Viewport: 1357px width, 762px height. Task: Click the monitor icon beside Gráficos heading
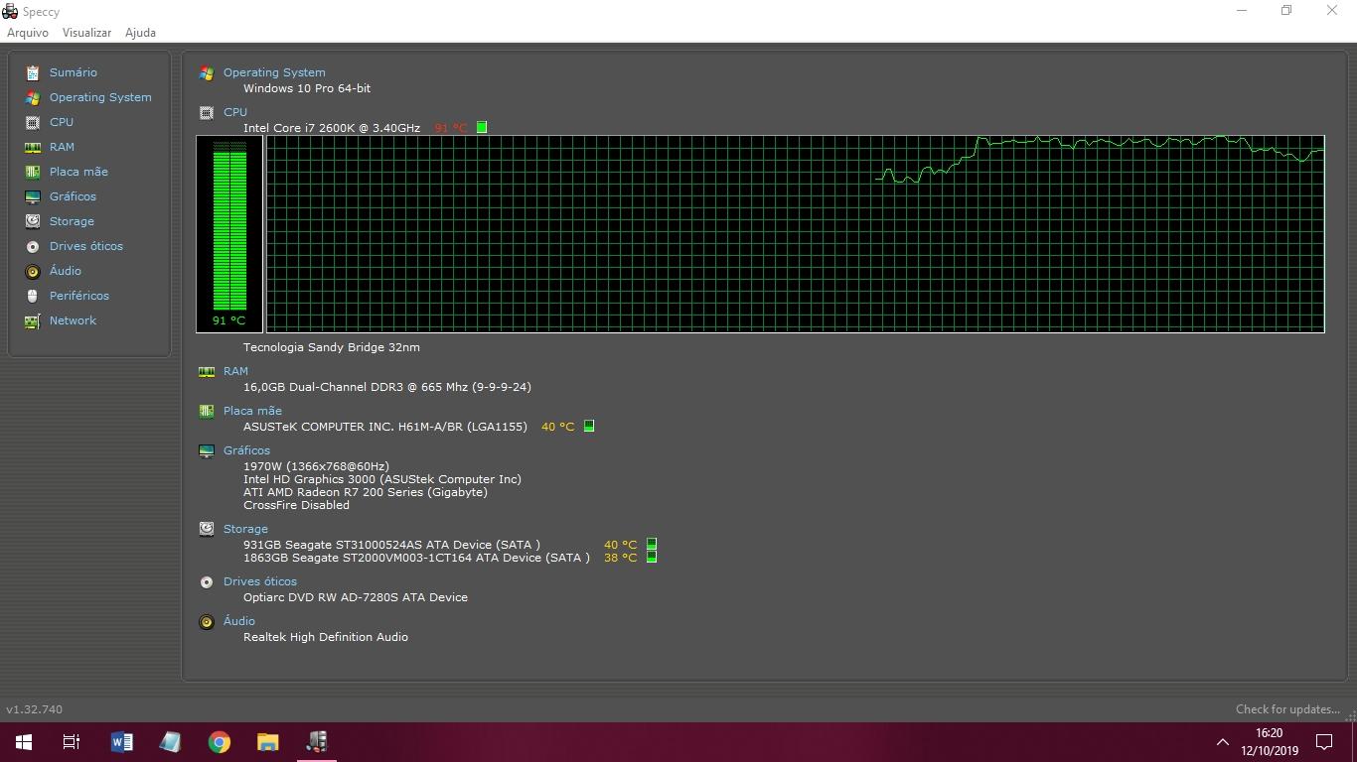pyautogui.click(x=207, y=451)
